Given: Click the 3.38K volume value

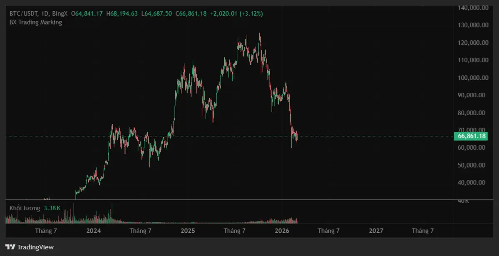Looking at the screenshot, I should [x=52, y=208].
